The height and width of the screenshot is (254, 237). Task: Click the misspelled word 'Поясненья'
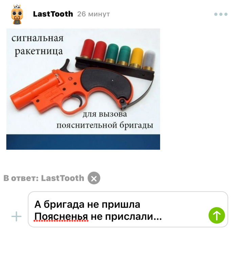[x=61, y=216]
